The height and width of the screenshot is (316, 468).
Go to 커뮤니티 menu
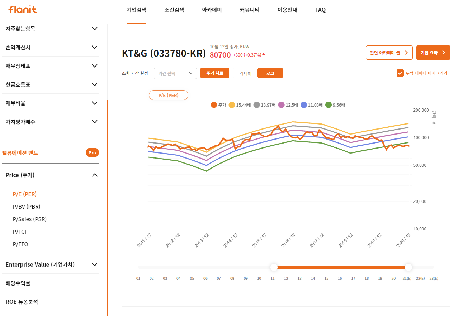[x=249, y=10]
